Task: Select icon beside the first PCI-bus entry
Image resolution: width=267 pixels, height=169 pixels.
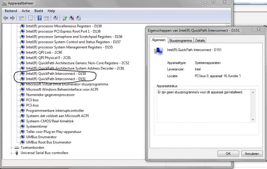Action: pos(23,100)
